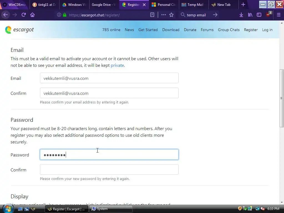The width and height of the screenshot is (284, 213).
Task: Open the Firefox hamburger menu
Action: click(278, 15)
